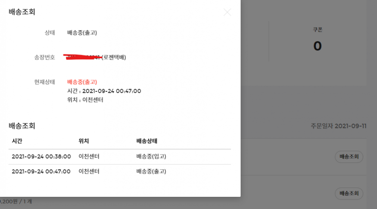Select the 00:47:00 row timestamp in the table

[x=41, y=172]
